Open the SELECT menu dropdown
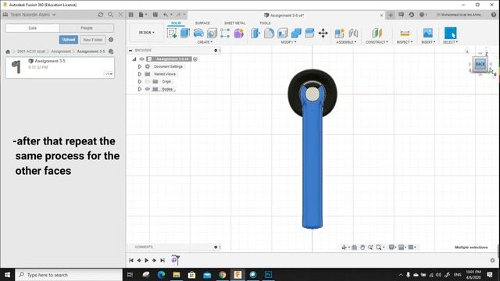500x281 pixels. (450, 42)
